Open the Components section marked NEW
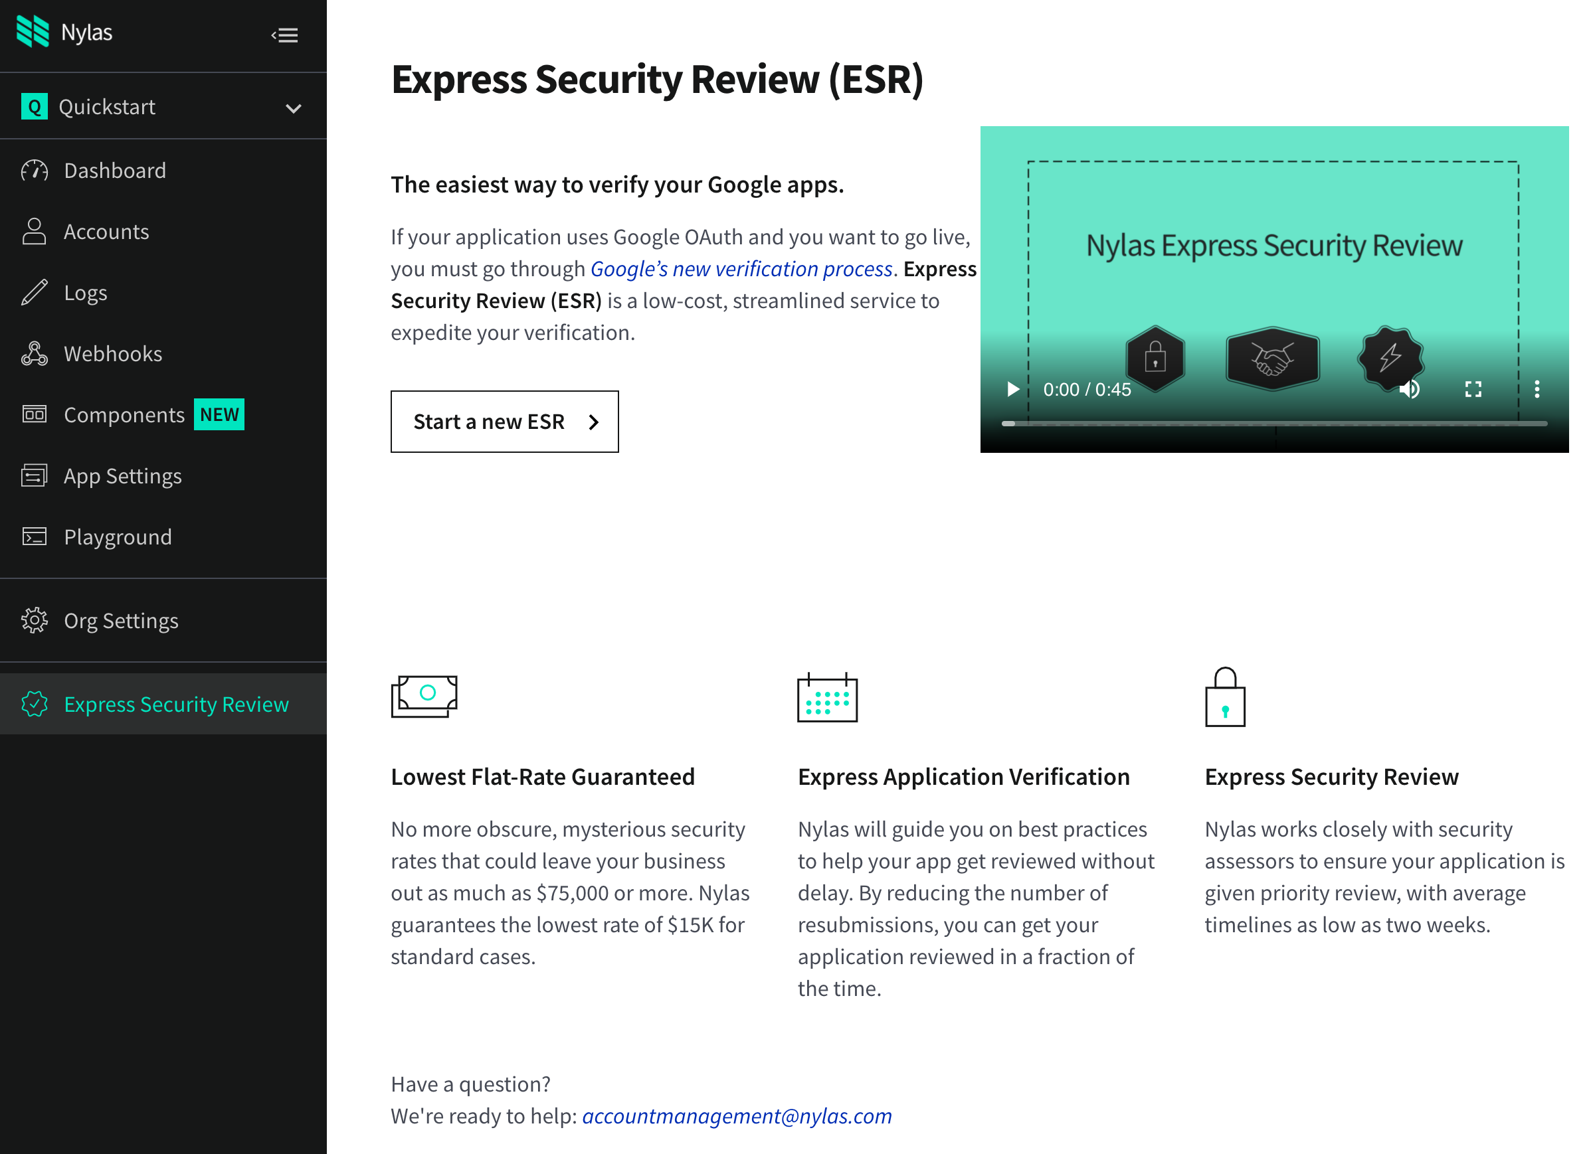This screenshot has height=1154, width=1593. click(124, 414)
